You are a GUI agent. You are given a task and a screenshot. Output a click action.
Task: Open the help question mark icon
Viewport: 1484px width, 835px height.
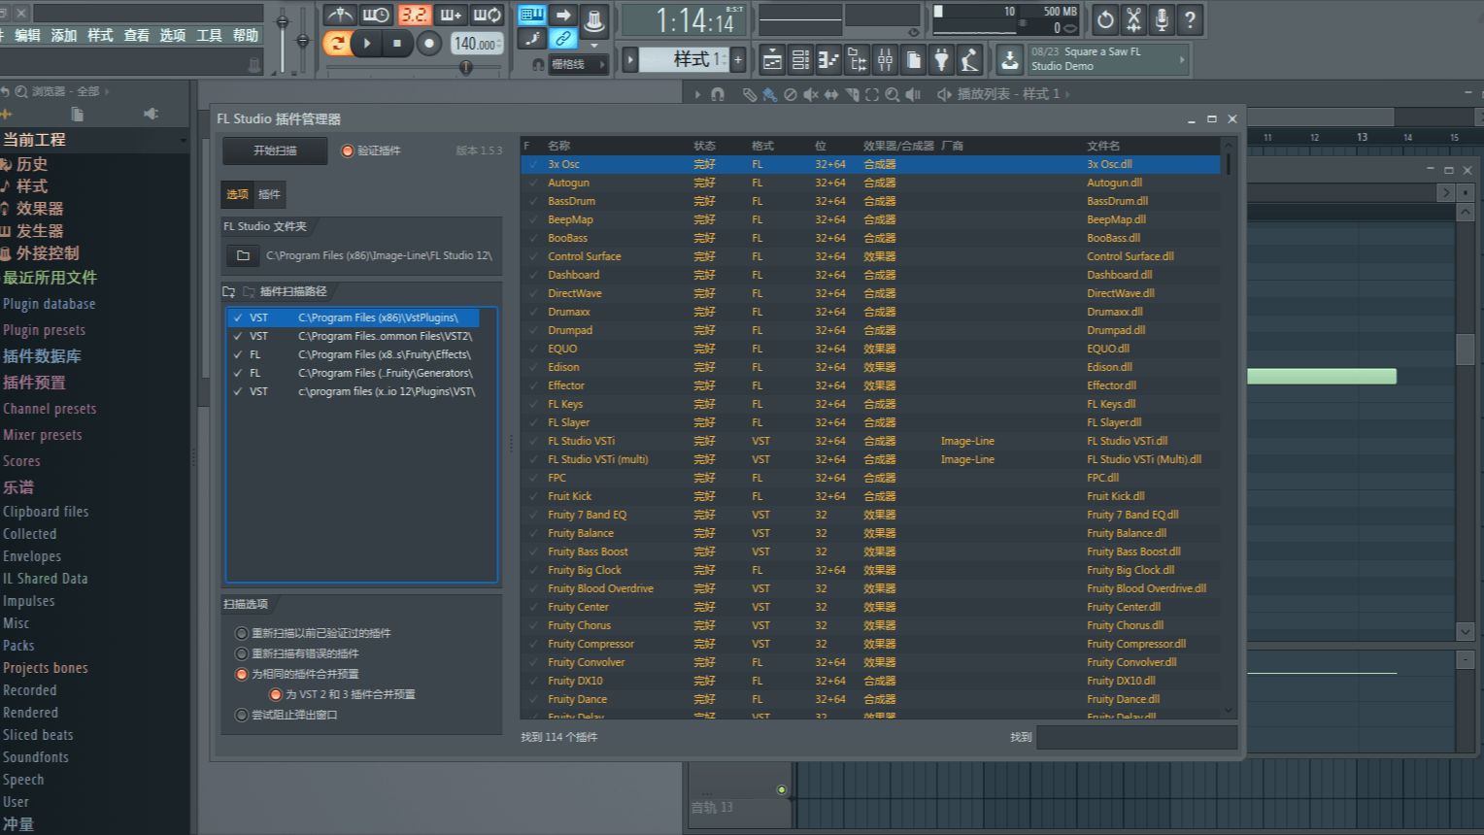click(1190, 19)
